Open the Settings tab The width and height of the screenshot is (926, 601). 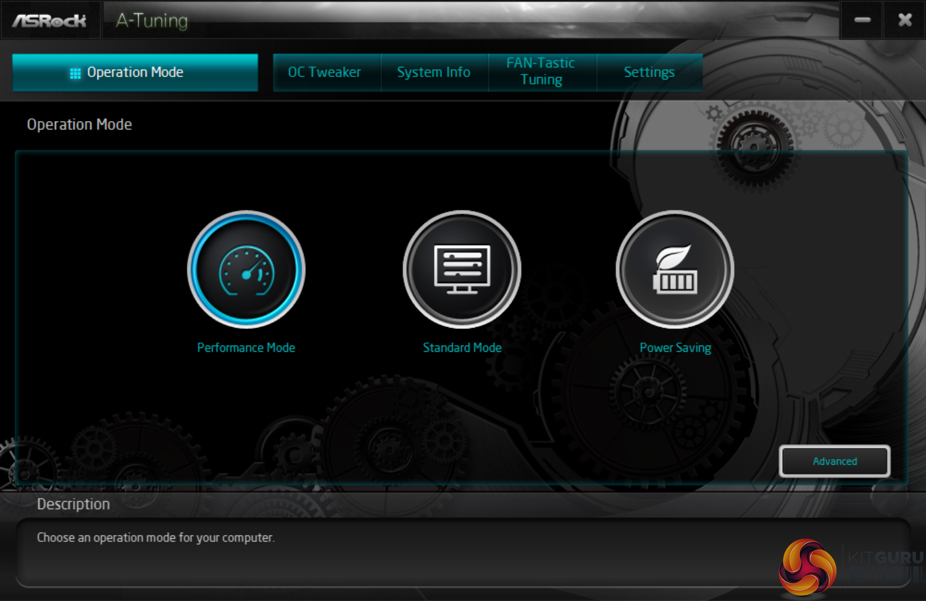649,72
